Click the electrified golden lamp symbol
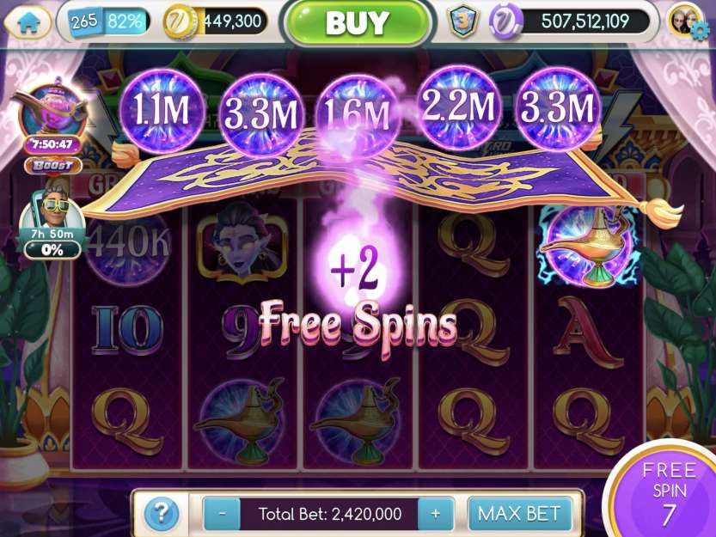This screenshot has width=716, height=537. click(588, 247)
